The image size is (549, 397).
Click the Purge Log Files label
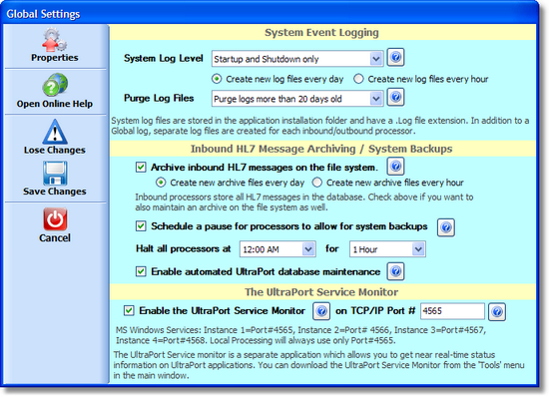tap(159, 99)
